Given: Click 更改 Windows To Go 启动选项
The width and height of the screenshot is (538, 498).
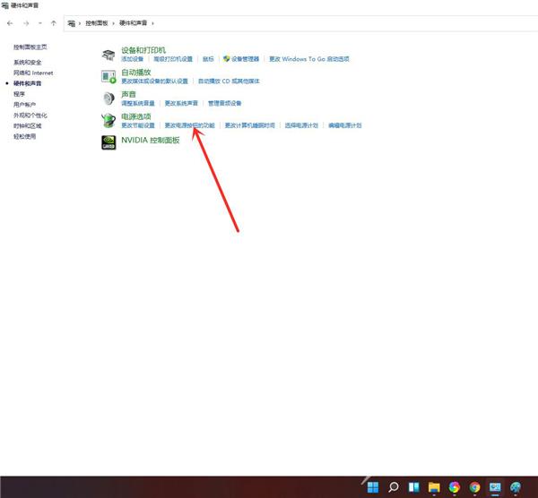Looking at the screenshot, I should pyautogui.click(x=309, y=59).
